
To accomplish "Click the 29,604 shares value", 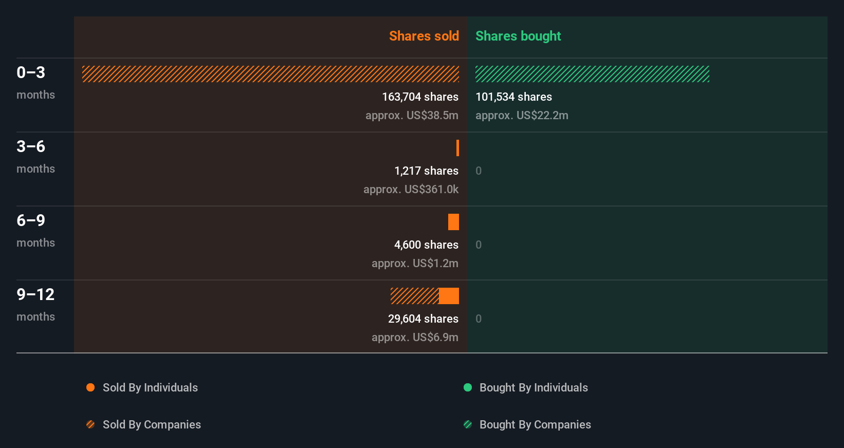I will click(x=423, y=319).
